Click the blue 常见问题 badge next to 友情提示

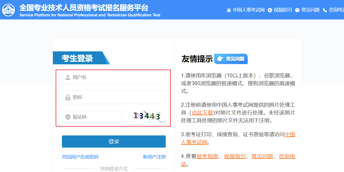[231, 59]
